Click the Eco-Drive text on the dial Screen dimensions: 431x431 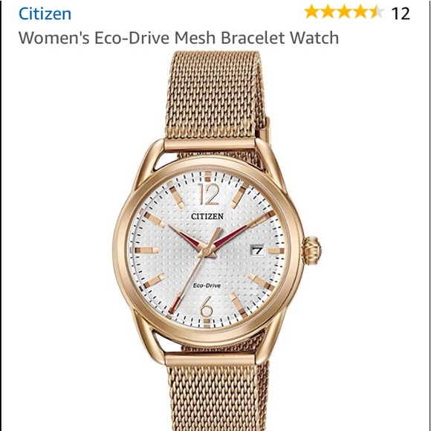pyautogui.click(x=207, y=285)
